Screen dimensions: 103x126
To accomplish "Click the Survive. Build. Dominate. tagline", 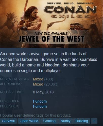I will point(70,3).
